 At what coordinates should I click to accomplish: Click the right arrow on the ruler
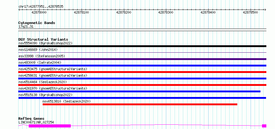click(265, 10)
